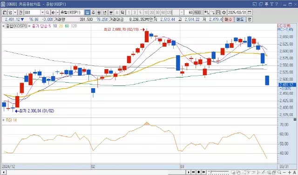Click the 종합(KOSPI) name field

tap(72, 13)
